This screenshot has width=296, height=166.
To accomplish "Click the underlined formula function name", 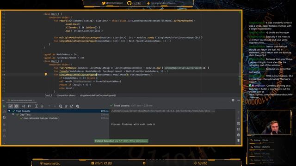I will pyautogui.click(x=64, y=71).
